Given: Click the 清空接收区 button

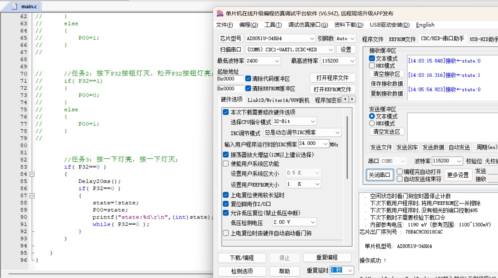Looking at the screenshot, I should 386,74.
